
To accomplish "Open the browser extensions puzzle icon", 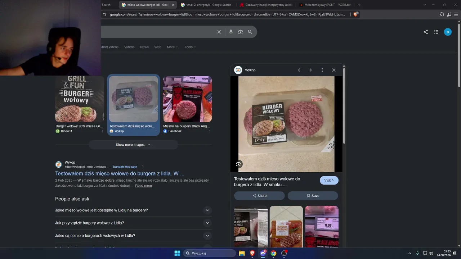I will tap(442, 14).
